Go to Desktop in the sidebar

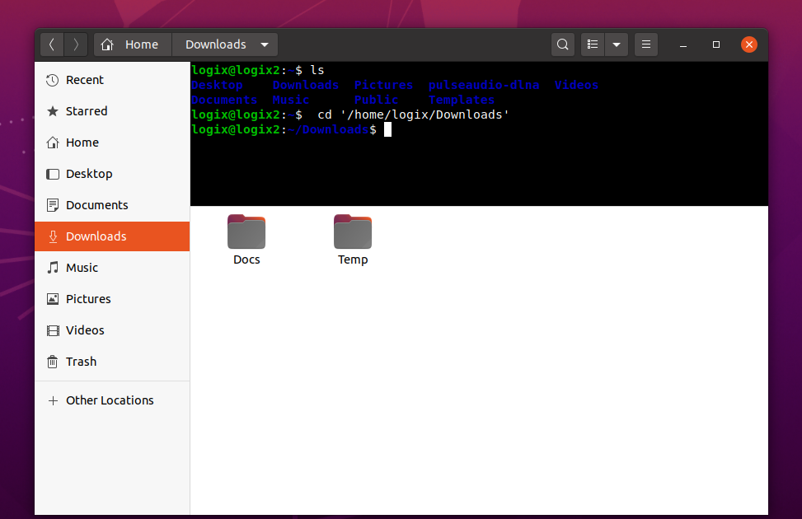point(112,174)
